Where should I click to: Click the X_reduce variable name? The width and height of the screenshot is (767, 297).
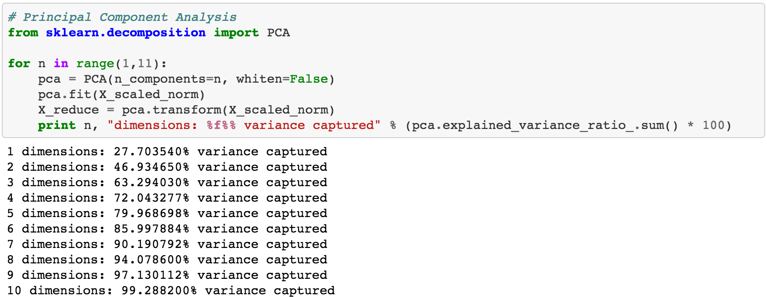68,110
